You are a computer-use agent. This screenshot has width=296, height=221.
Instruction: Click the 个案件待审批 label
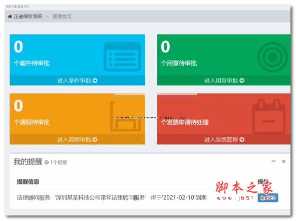click(x=32, y=63)
